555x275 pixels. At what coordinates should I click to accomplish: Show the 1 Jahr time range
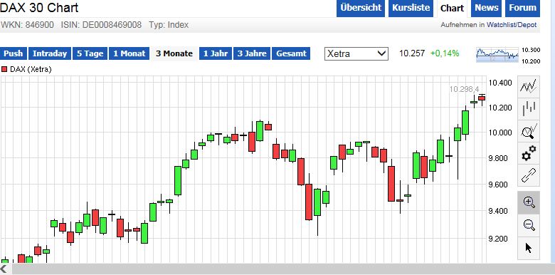215,53
